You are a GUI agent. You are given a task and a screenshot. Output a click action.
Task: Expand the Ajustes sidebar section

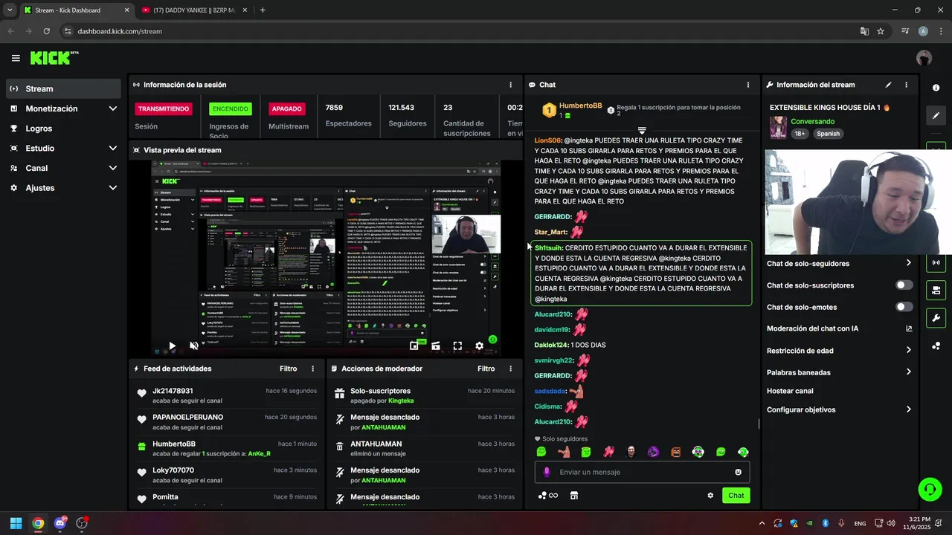(63, 188)
